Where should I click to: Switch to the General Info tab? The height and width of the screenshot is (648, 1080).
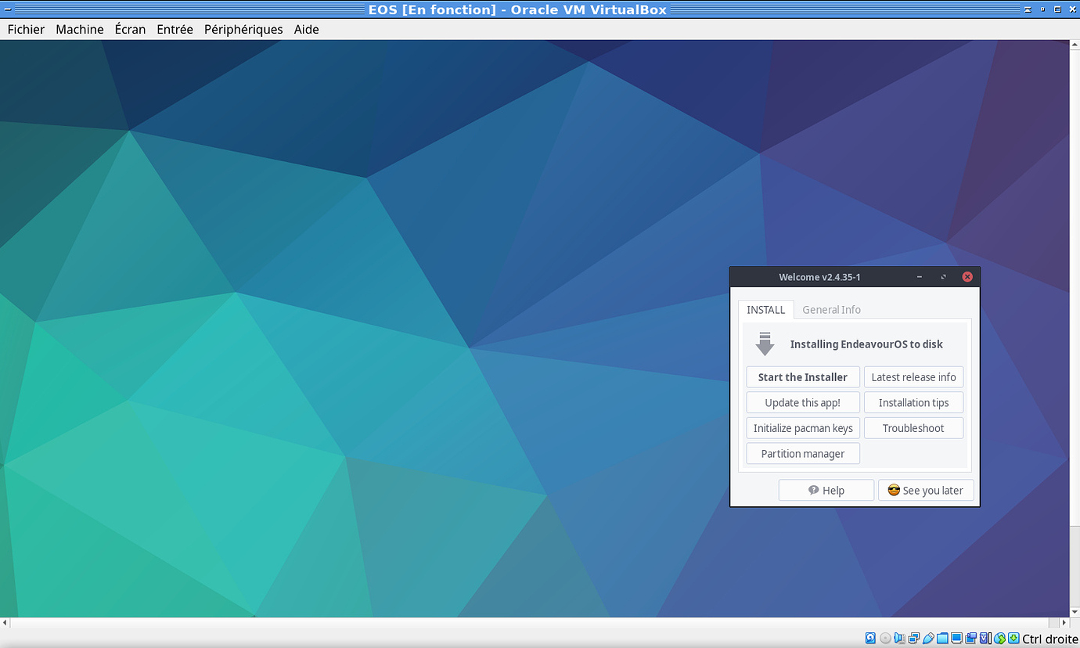click(x=831, y=310)
